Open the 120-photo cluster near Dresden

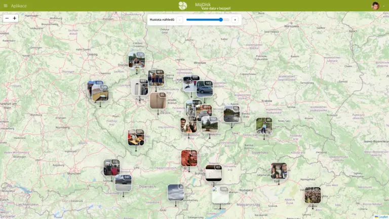pos(137,60)
